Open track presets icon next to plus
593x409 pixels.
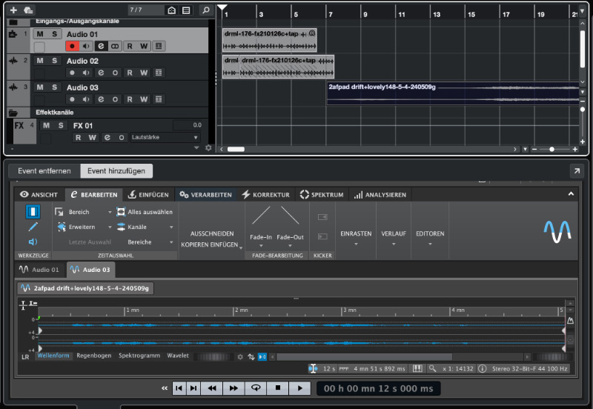pyautogui.click(x=28, y=10)
